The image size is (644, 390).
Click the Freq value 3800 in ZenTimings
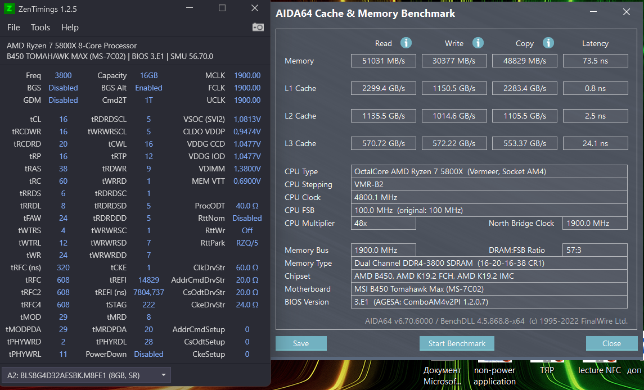[63, 75]
